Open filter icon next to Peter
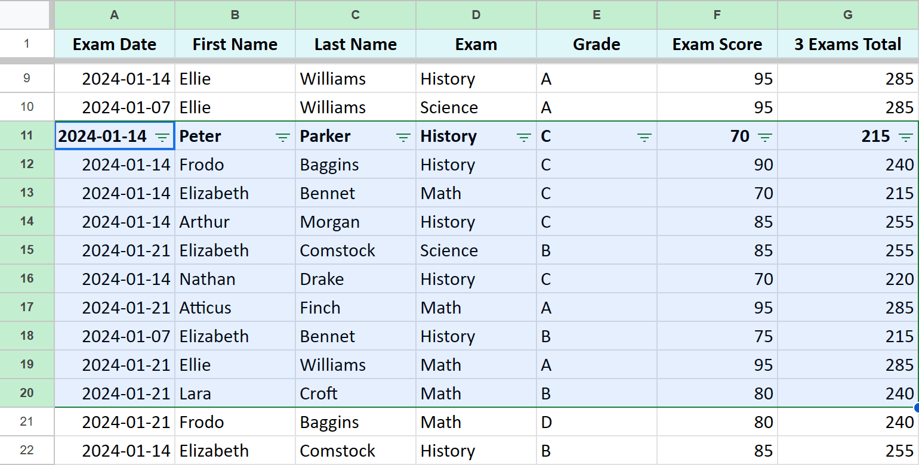The height and width of the screenshot is (465, 919). point(282,137)
